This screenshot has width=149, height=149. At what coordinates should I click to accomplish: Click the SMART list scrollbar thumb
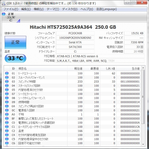143,97
